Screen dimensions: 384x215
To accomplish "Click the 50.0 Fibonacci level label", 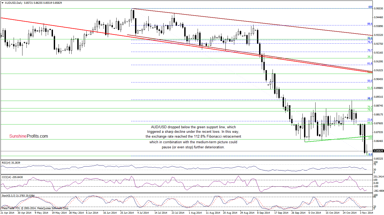I will pyautogui.click(x=370, y=81).
